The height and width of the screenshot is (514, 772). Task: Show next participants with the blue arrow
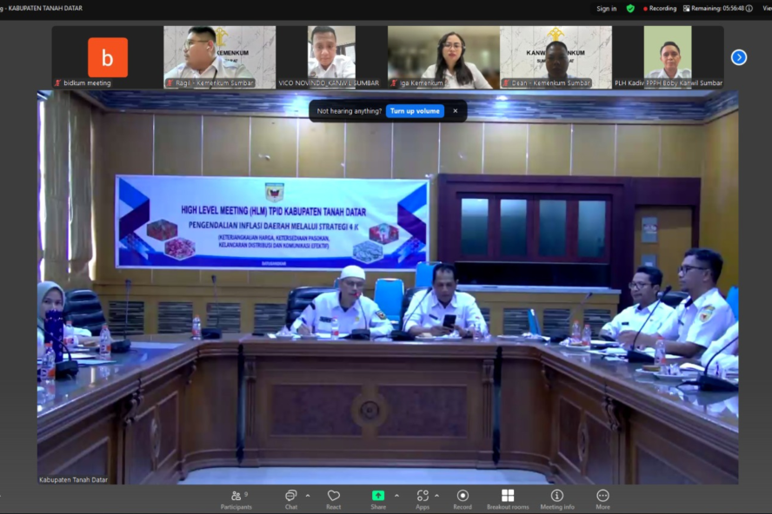click(x=739, y=57)
